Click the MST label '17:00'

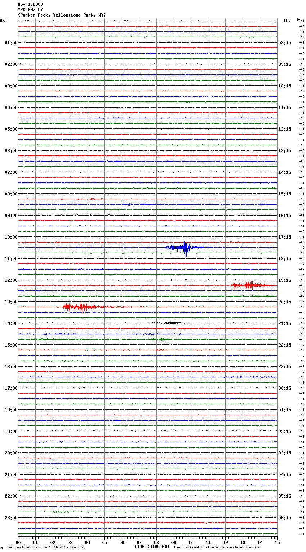[x=11, y=388]
